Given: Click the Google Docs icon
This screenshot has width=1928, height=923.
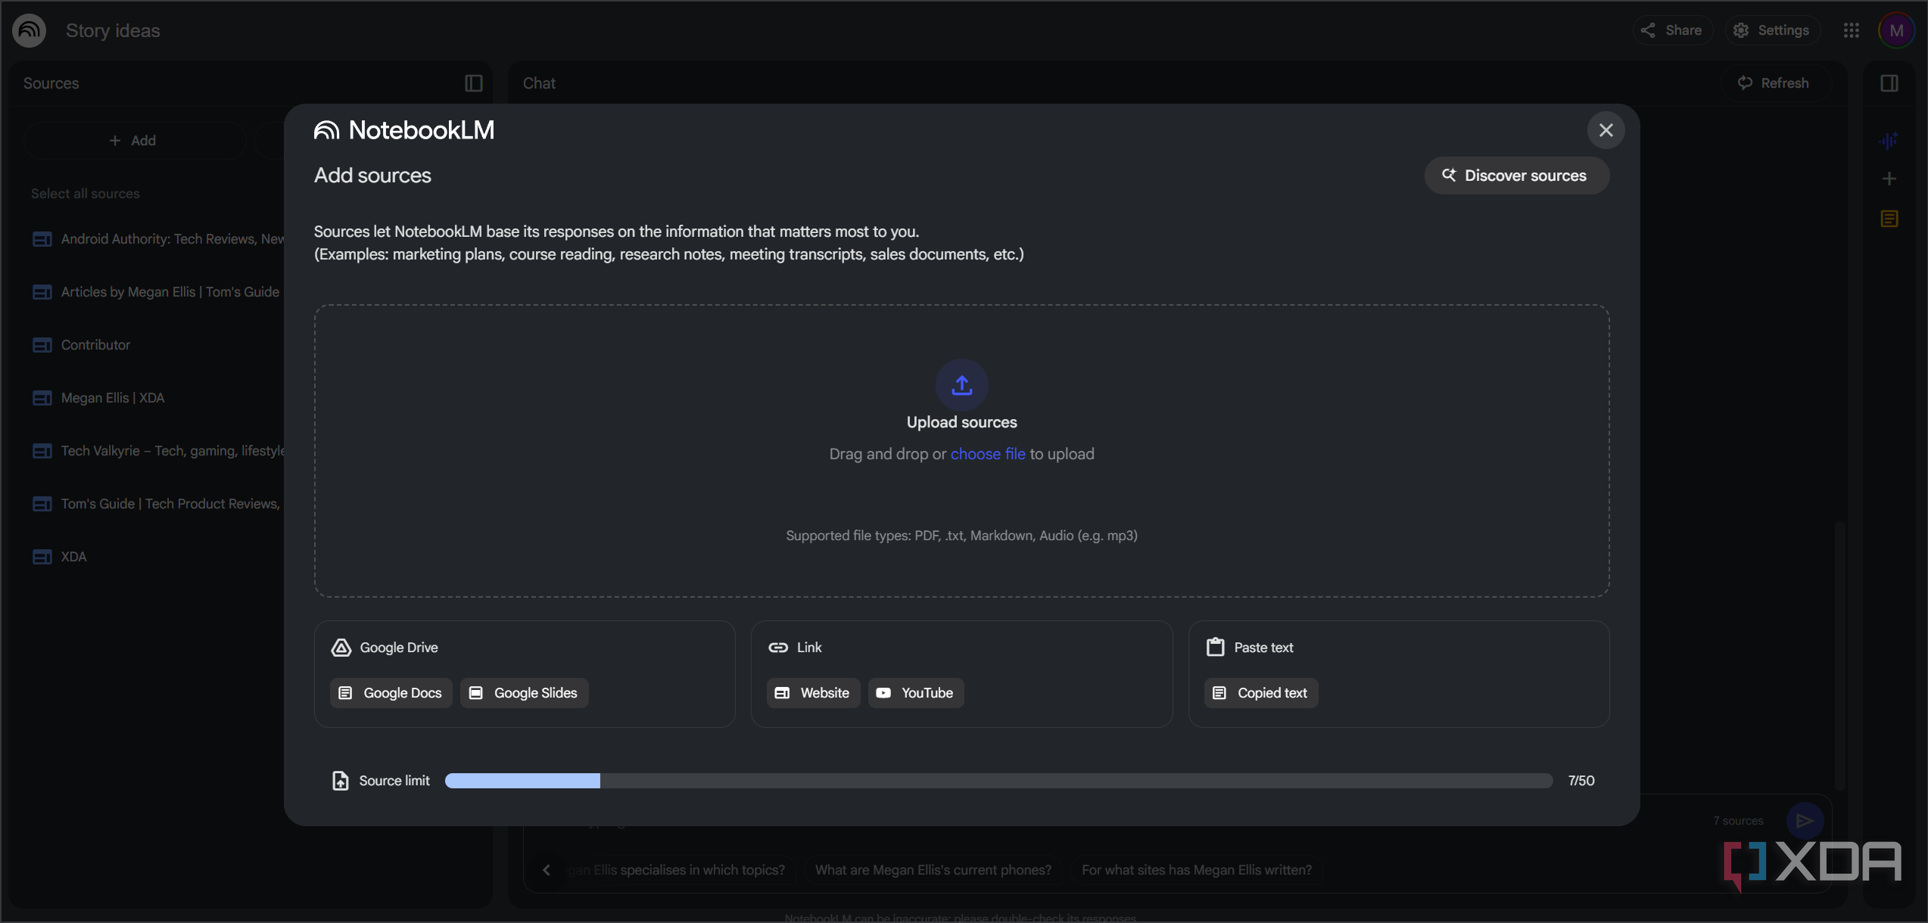Looking at the screenshot, I should 345,693.
